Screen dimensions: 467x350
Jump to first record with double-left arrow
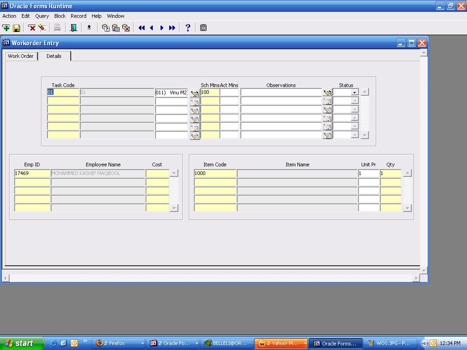click(141, 28)
